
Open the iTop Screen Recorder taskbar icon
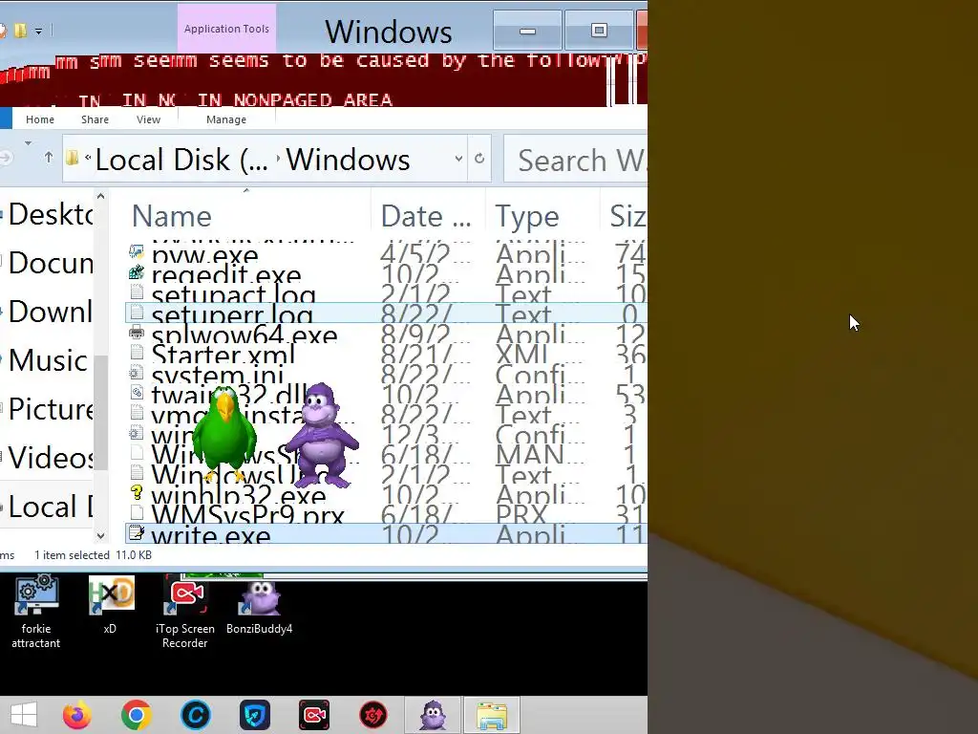click(x=313, y=715)
